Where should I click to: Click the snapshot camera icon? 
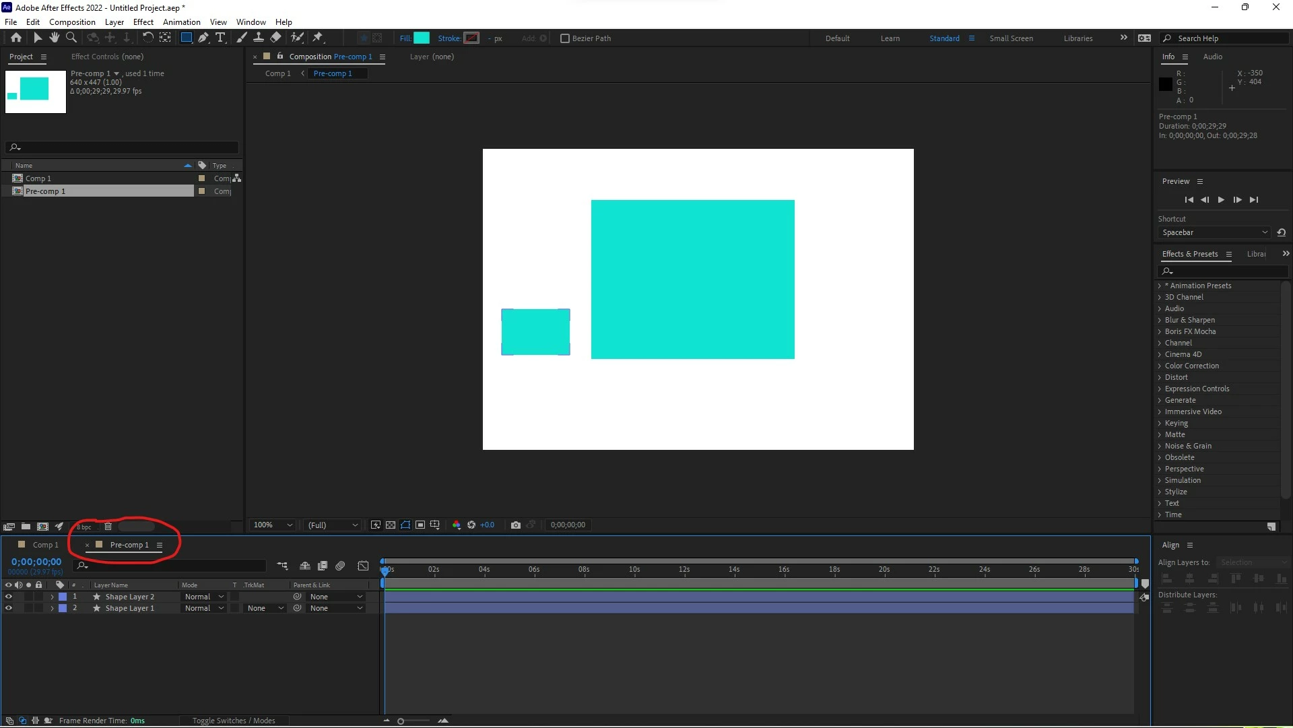point(516,525)
